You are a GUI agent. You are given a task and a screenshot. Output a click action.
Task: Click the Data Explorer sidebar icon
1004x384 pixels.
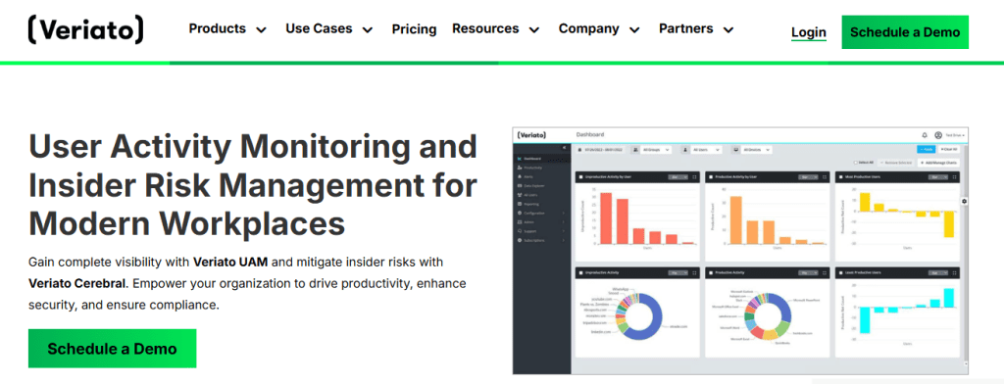[520, 185]
